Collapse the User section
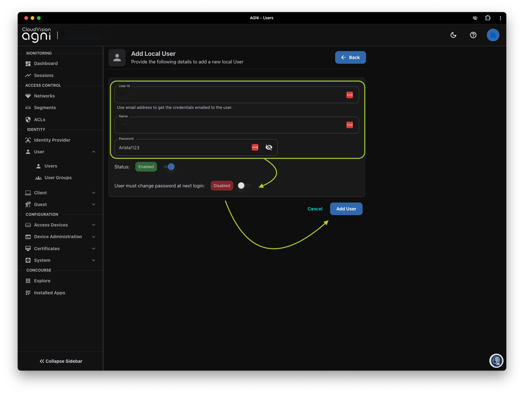This screenshot has height=394, width=524. (94, 152)
